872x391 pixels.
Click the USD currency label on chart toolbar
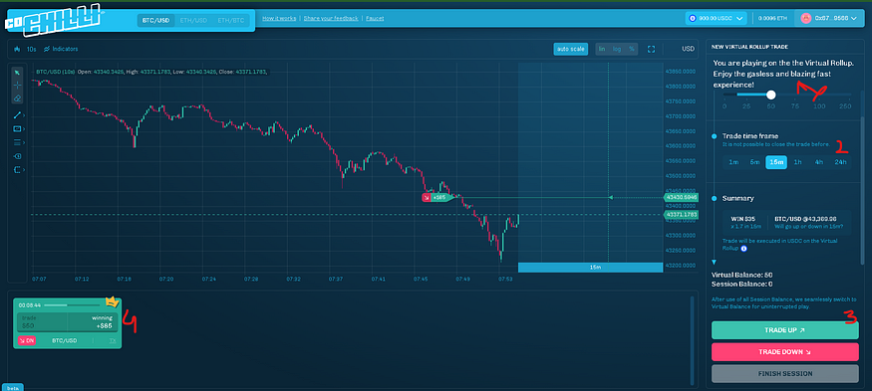point(689,49)
